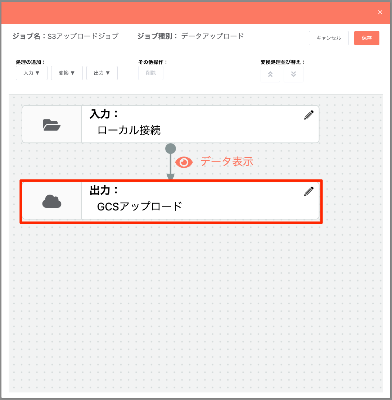Screen dimensions: 392x400
Task: Open the 出力 dropdown menu
Action: (102, 73)
